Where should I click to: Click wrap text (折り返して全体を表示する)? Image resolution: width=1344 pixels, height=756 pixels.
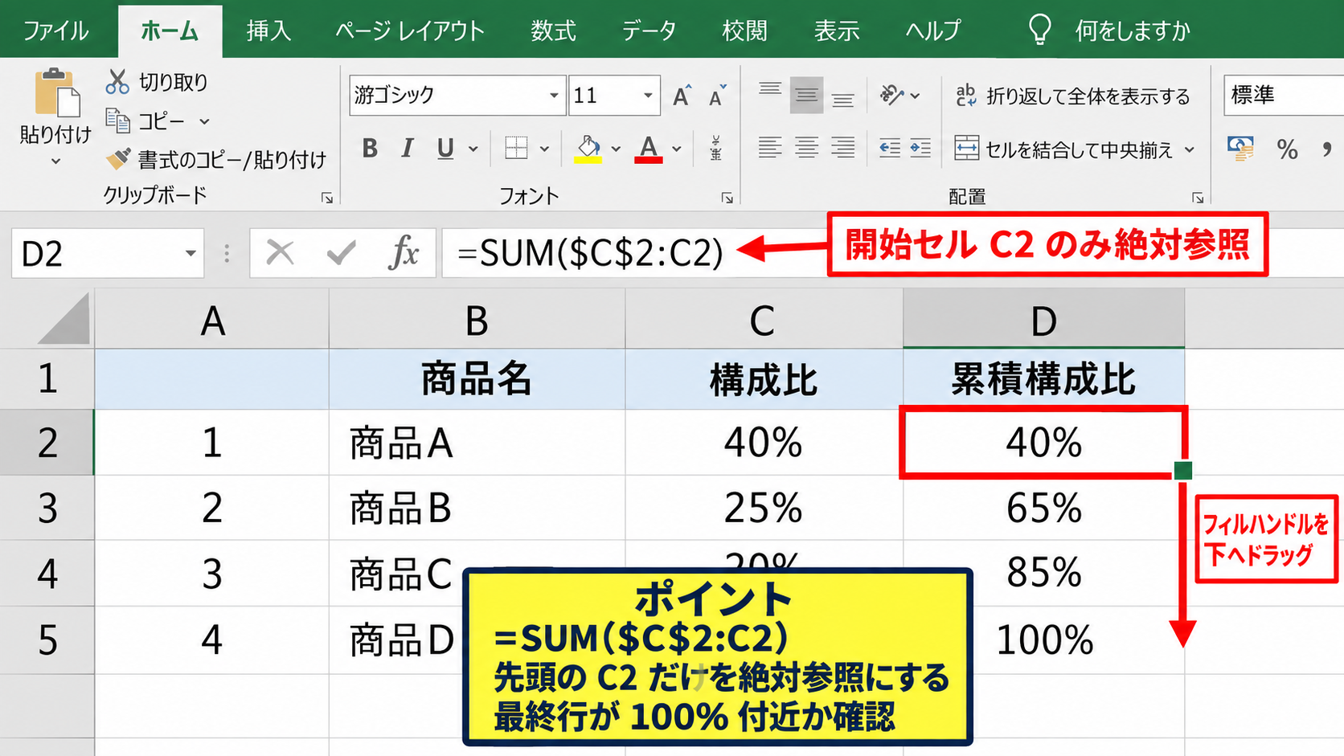[1073, 96]
